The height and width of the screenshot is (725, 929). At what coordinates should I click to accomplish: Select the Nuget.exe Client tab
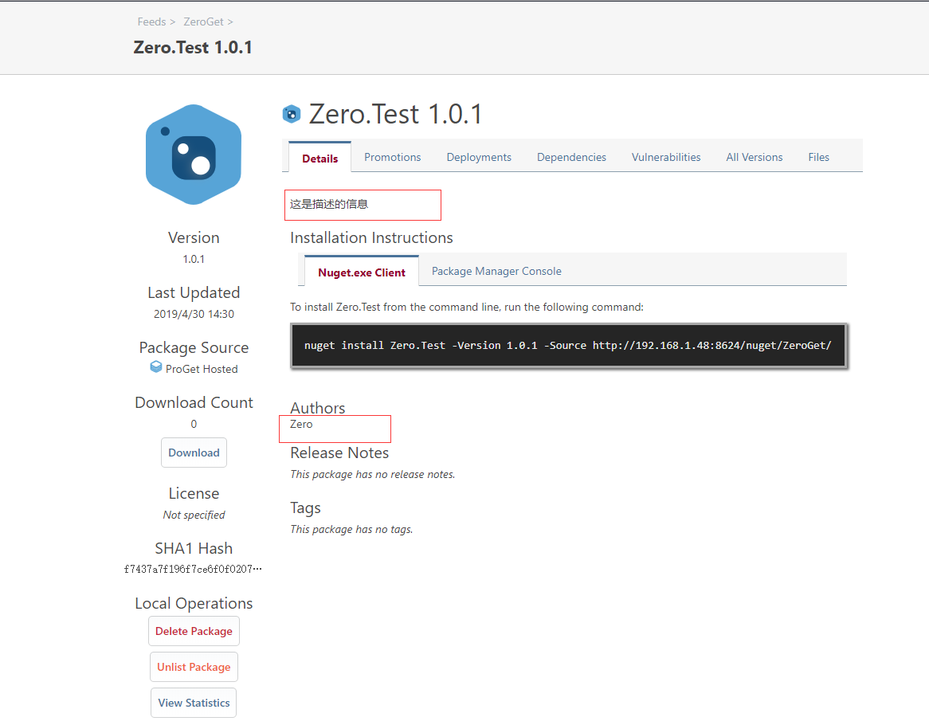362,272
